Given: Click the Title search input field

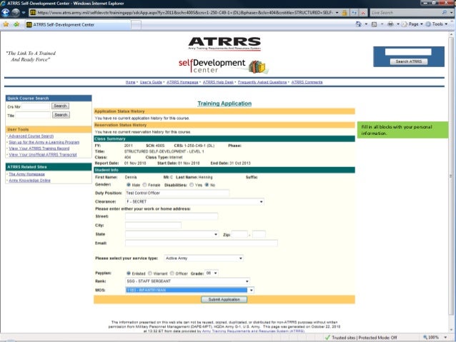Looking at the screenshot, I should tap(33, 116).
